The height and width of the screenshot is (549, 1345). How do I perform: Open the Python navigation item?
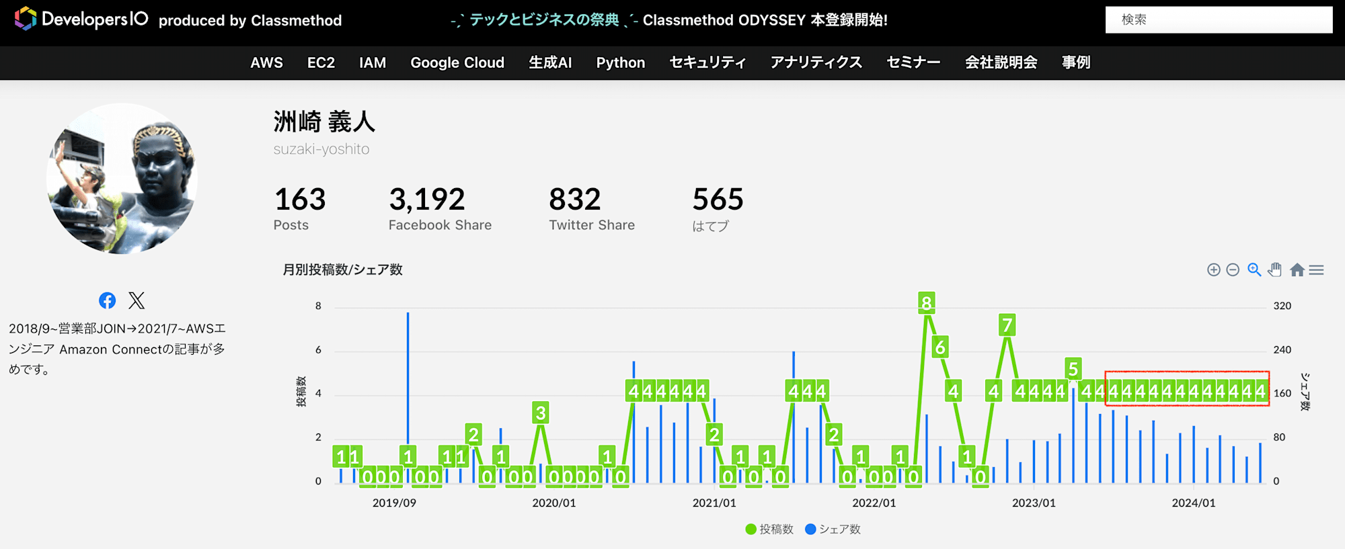click(621, 62)
